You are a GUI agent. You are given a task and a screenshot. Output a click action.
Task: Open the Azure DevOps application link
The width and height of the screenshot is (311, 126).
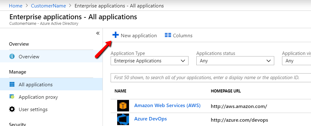click(151, 119)
